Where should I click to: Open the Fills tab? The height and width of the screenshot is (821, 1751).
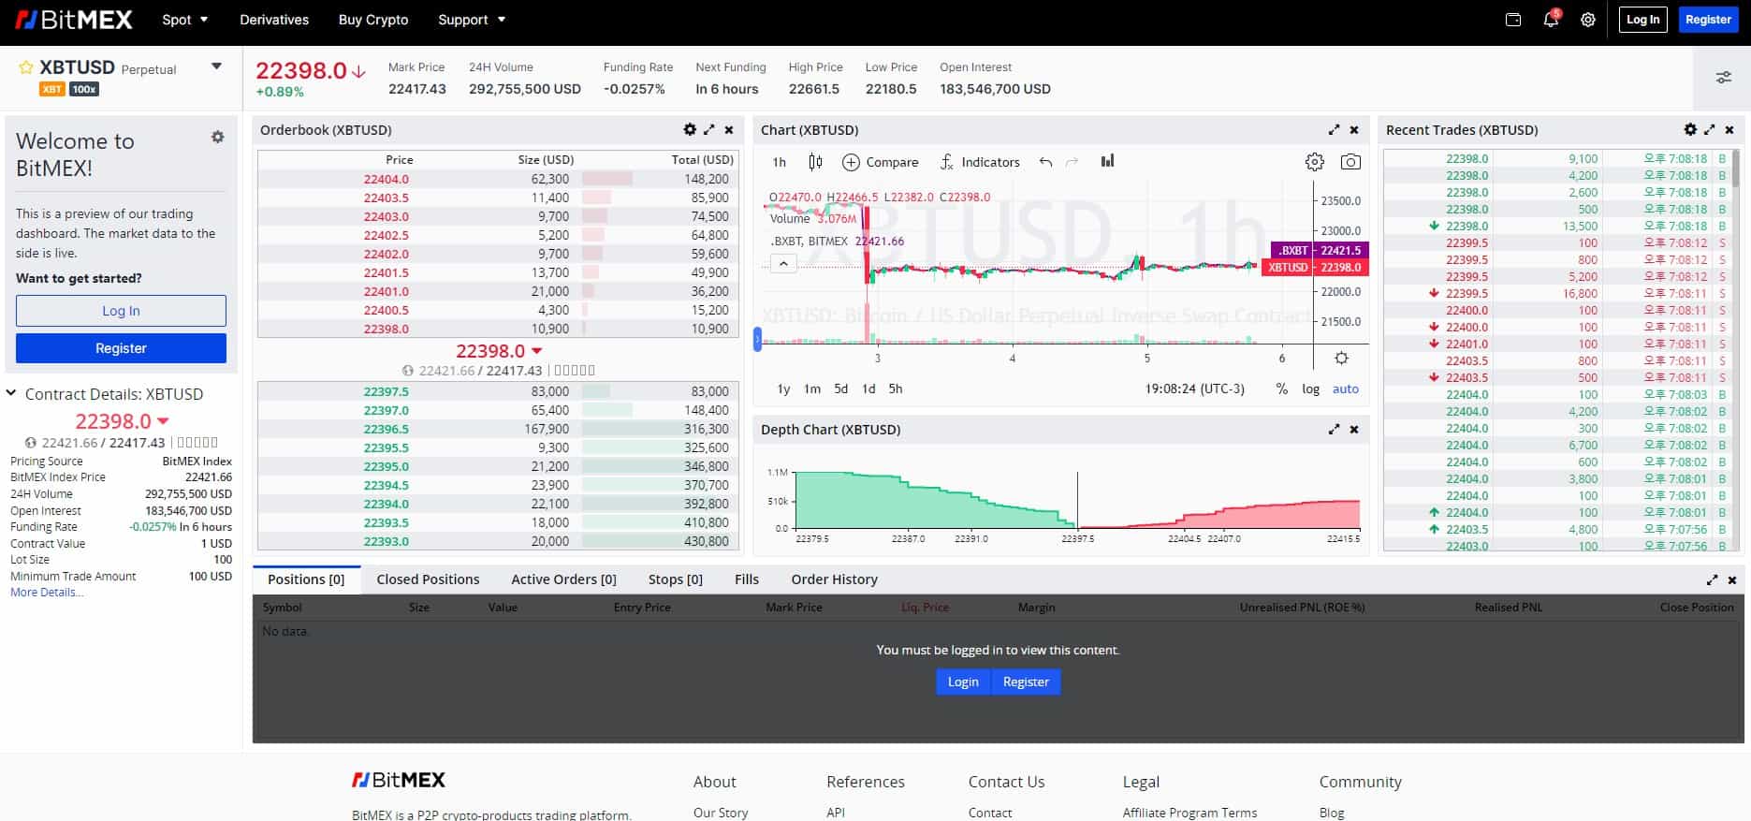point(747,579)
